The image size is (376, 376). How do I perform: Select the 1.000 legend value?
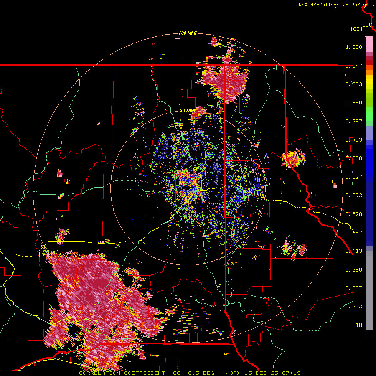click(x=354, y=47)
